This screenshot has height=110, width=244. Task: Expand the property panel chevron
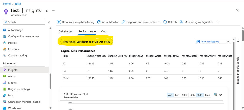(x=238, y=41)
